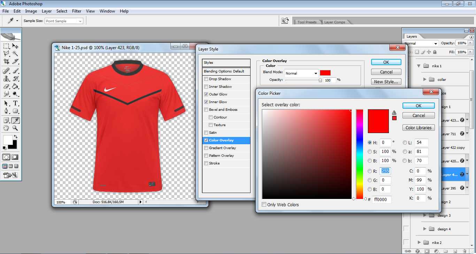Open the Image menu

pos(31,11)
